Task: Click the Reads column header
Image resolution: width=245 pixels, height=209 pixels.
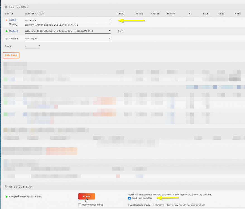Action: click(x=139, y=14)
